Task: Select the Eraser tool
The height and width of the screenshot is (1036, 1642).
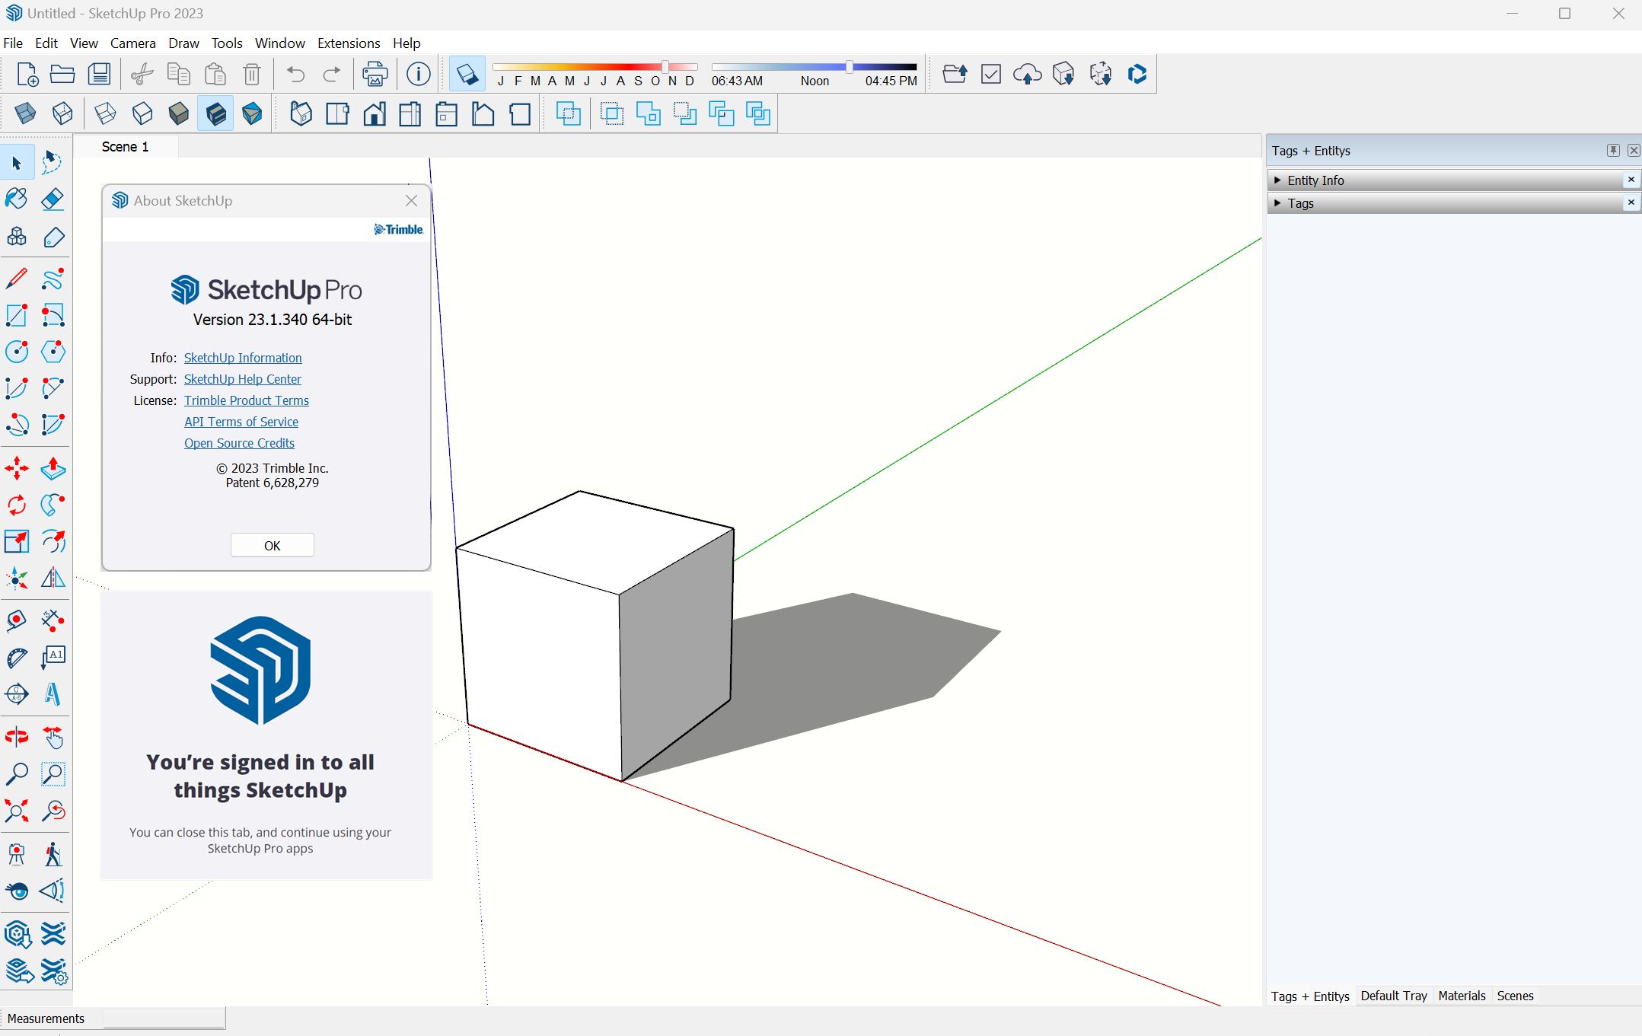Action: pyautogui.click(x=53, y=199)
